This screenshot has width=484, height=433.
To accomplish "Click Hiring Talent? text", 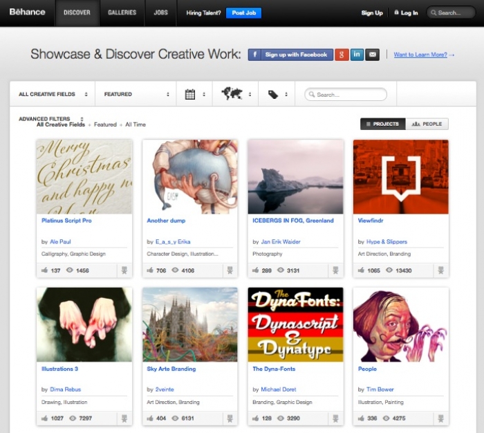I will click(x=204, y=13).
